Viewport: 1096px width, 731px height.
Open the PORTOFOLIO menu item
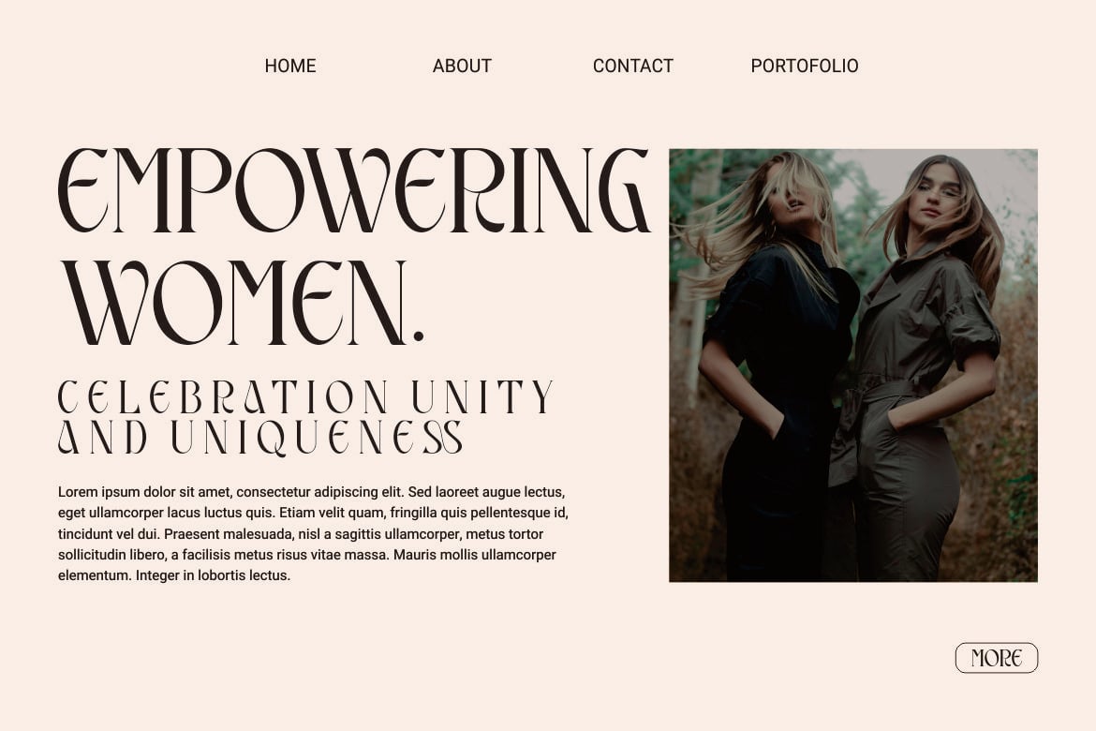pos(805,66)
